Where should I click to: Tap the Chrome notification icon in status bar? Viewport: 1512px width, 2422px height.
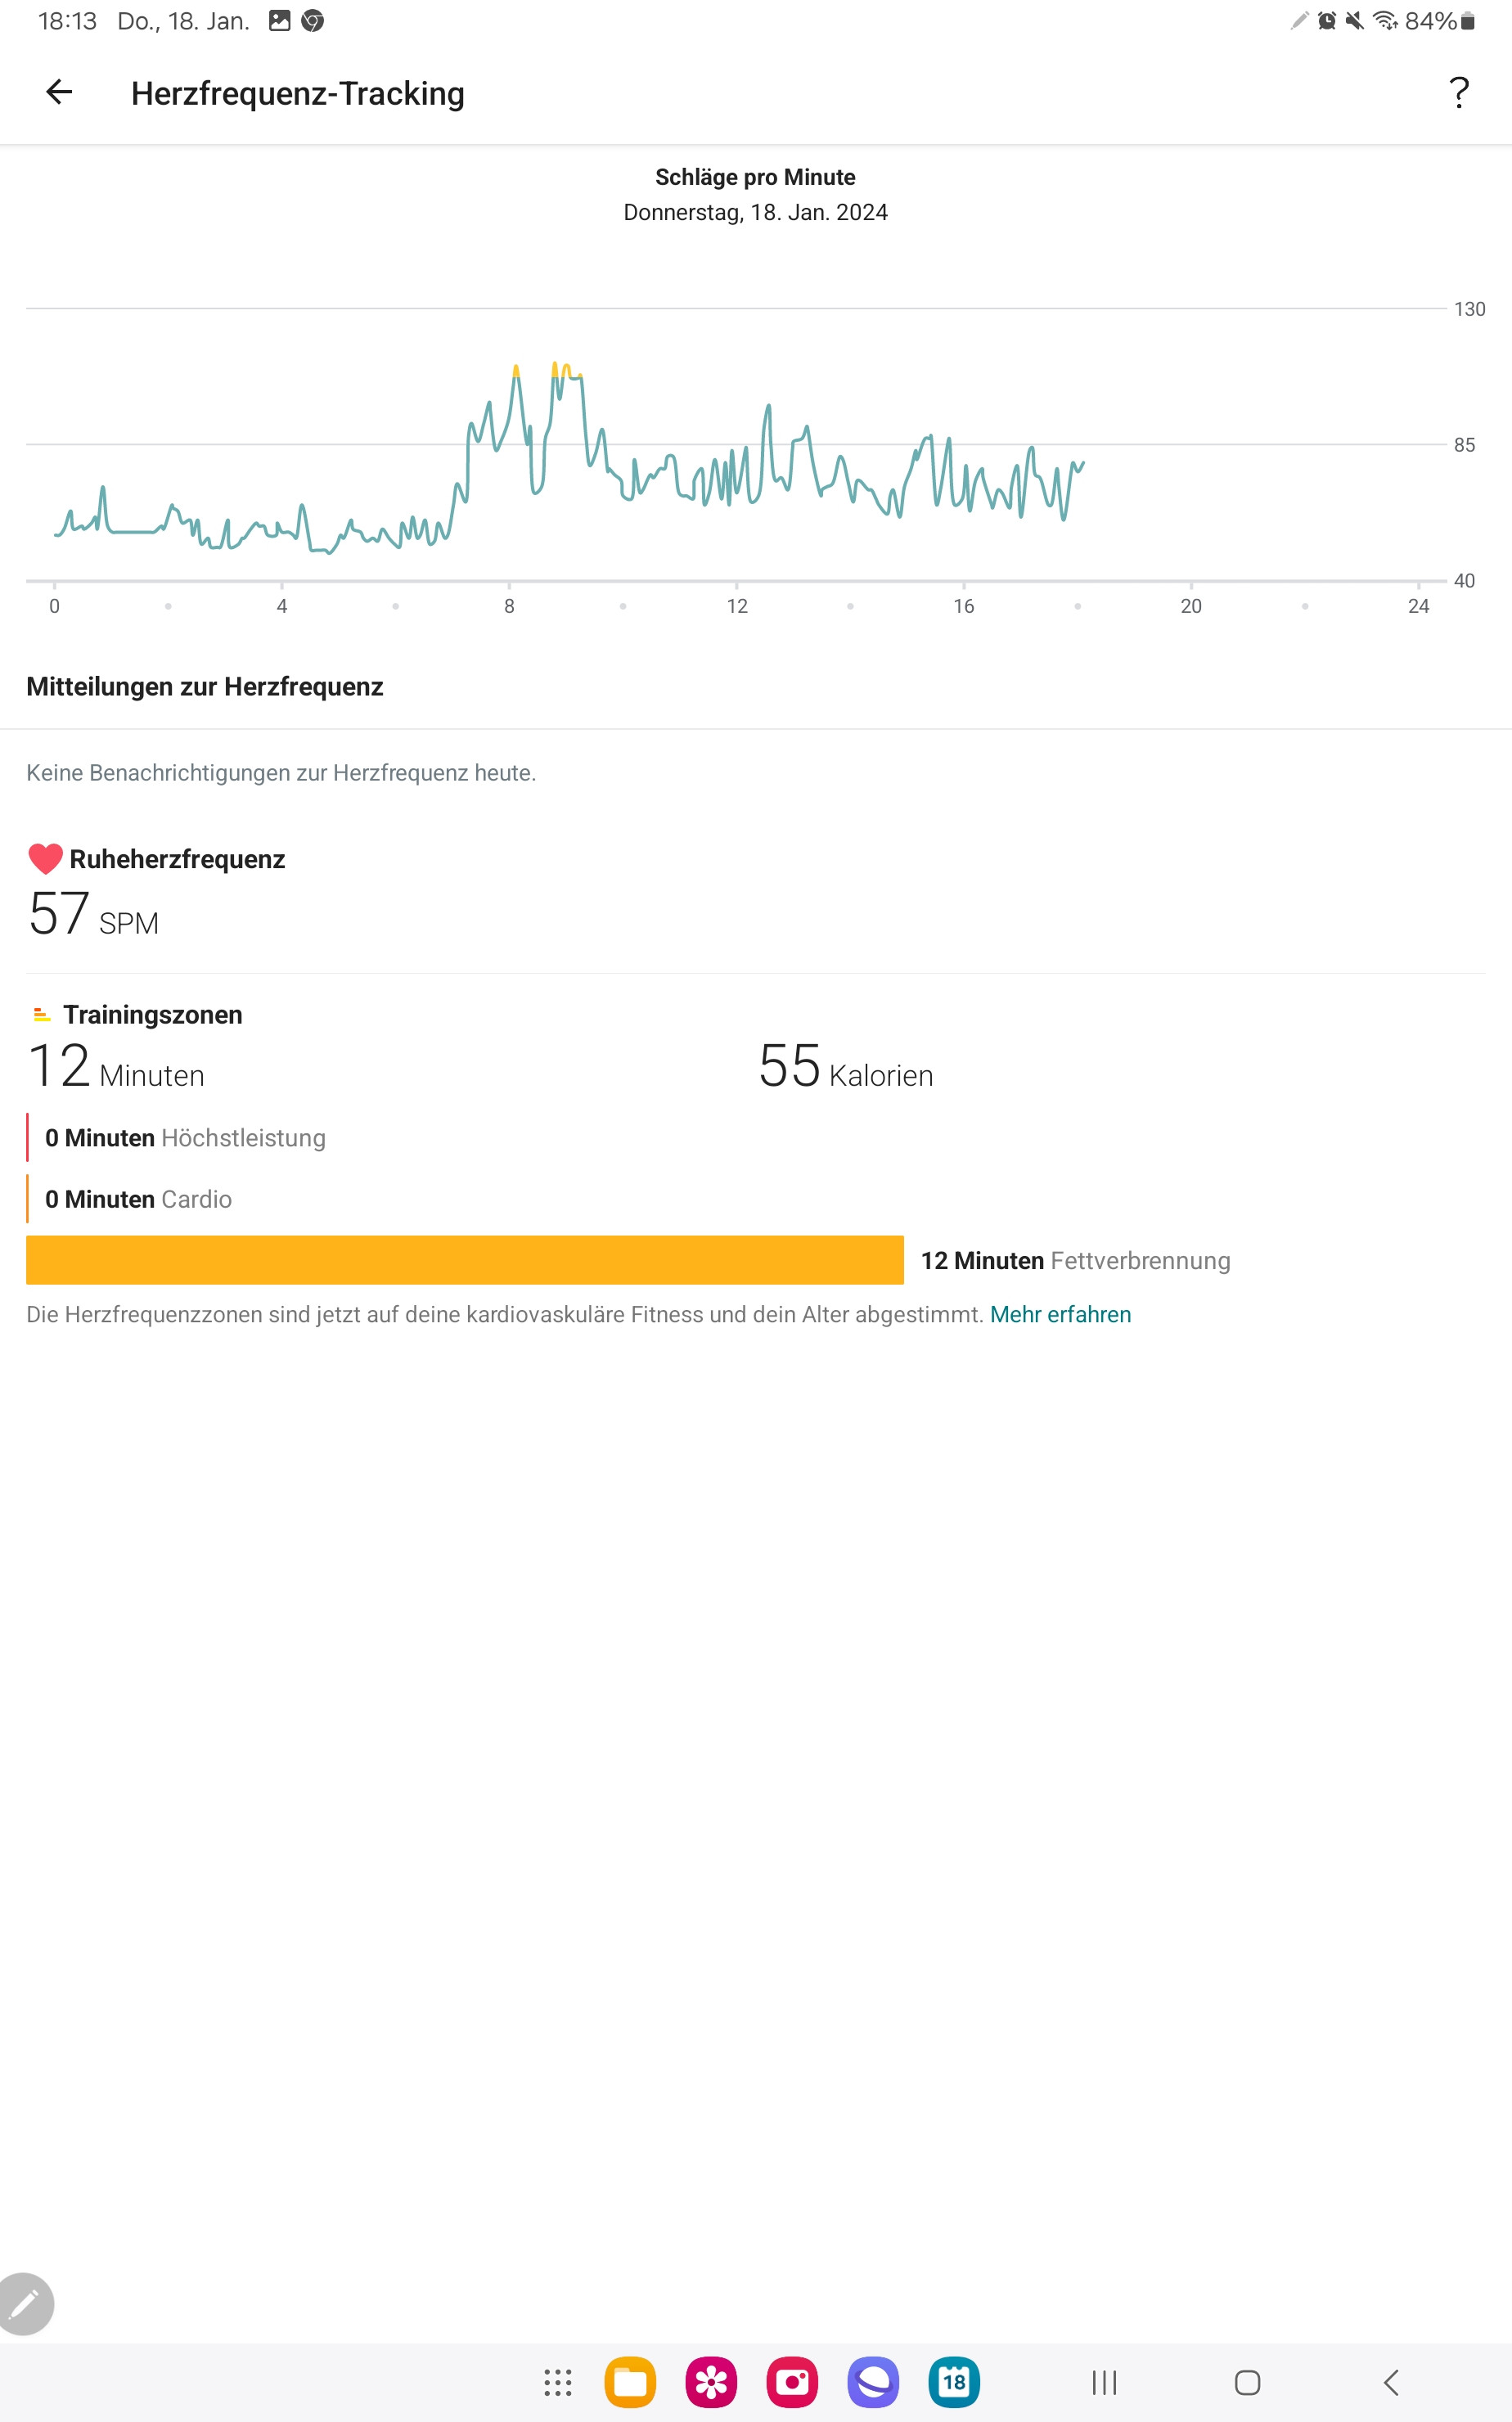pos(312,21)
